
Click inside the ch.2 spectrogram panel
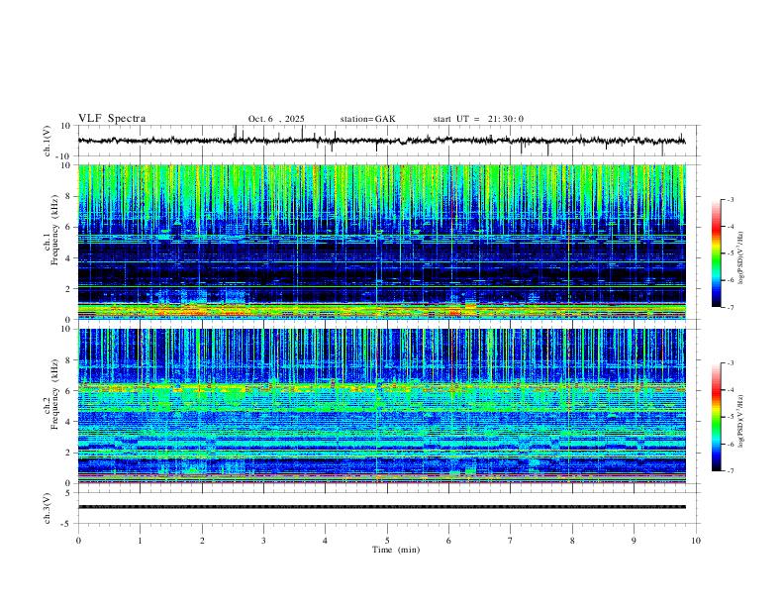coord(381,406)
